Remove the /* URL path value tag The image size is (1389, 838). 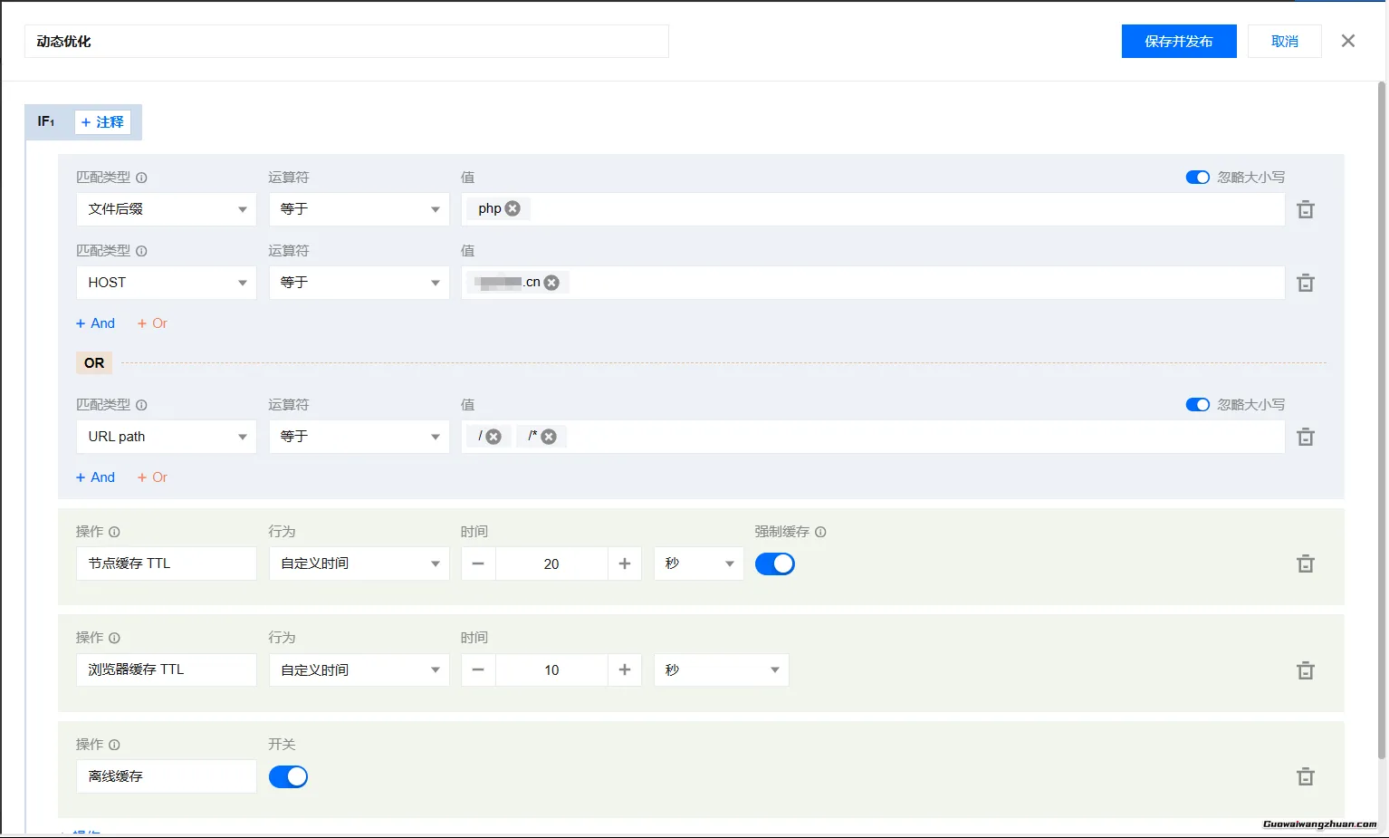point(549,437)
